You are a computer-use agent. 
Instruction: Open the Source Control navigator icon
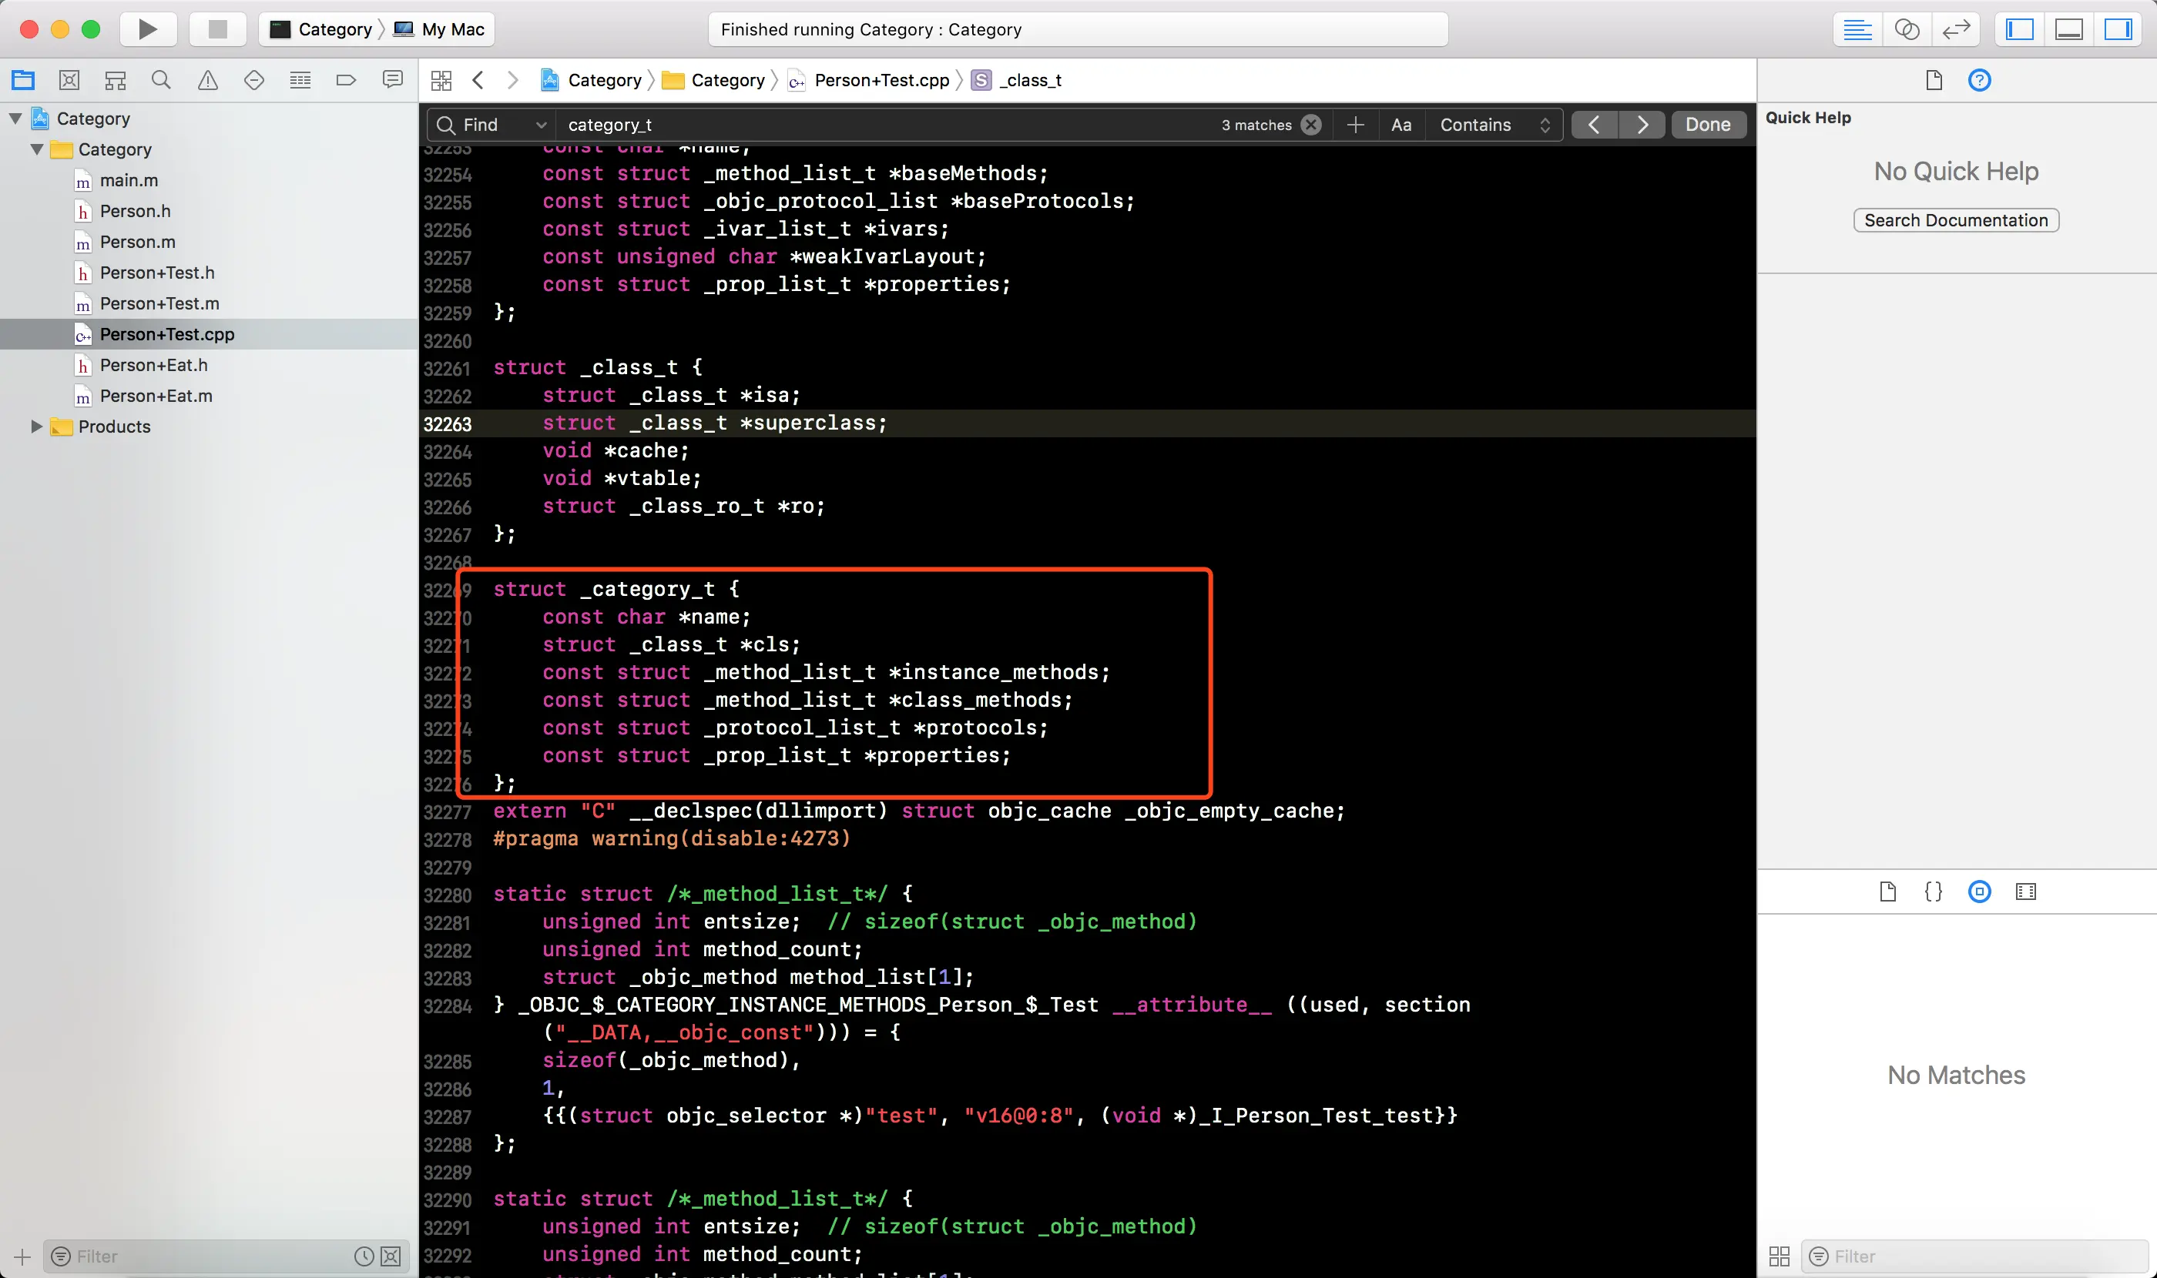pyautogui.click(x=69, y=80)
